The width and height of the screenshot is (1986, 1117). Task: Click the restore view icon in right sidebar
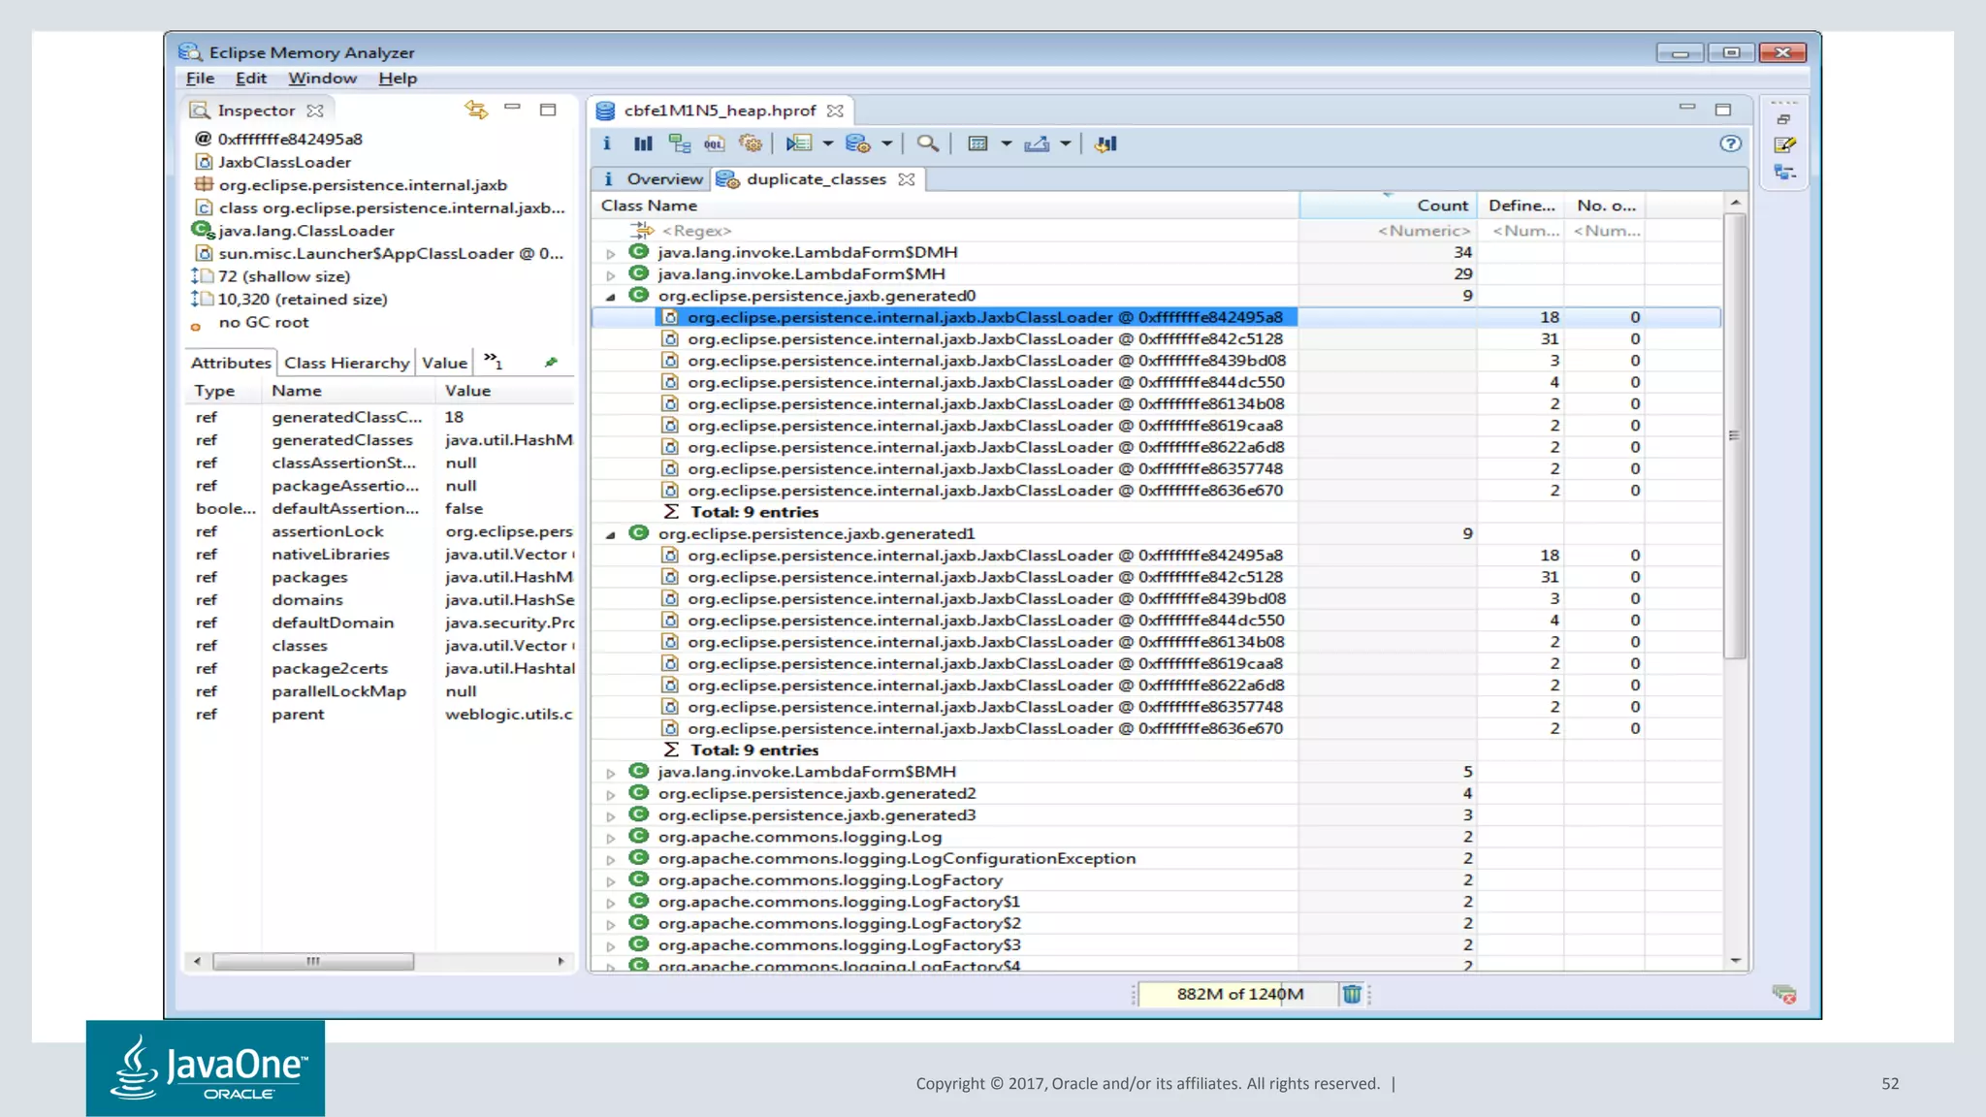[1784, 119]
